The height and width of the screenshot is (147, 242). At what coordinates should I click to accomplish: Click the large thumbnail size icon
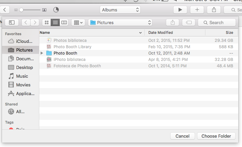(44, 10)
